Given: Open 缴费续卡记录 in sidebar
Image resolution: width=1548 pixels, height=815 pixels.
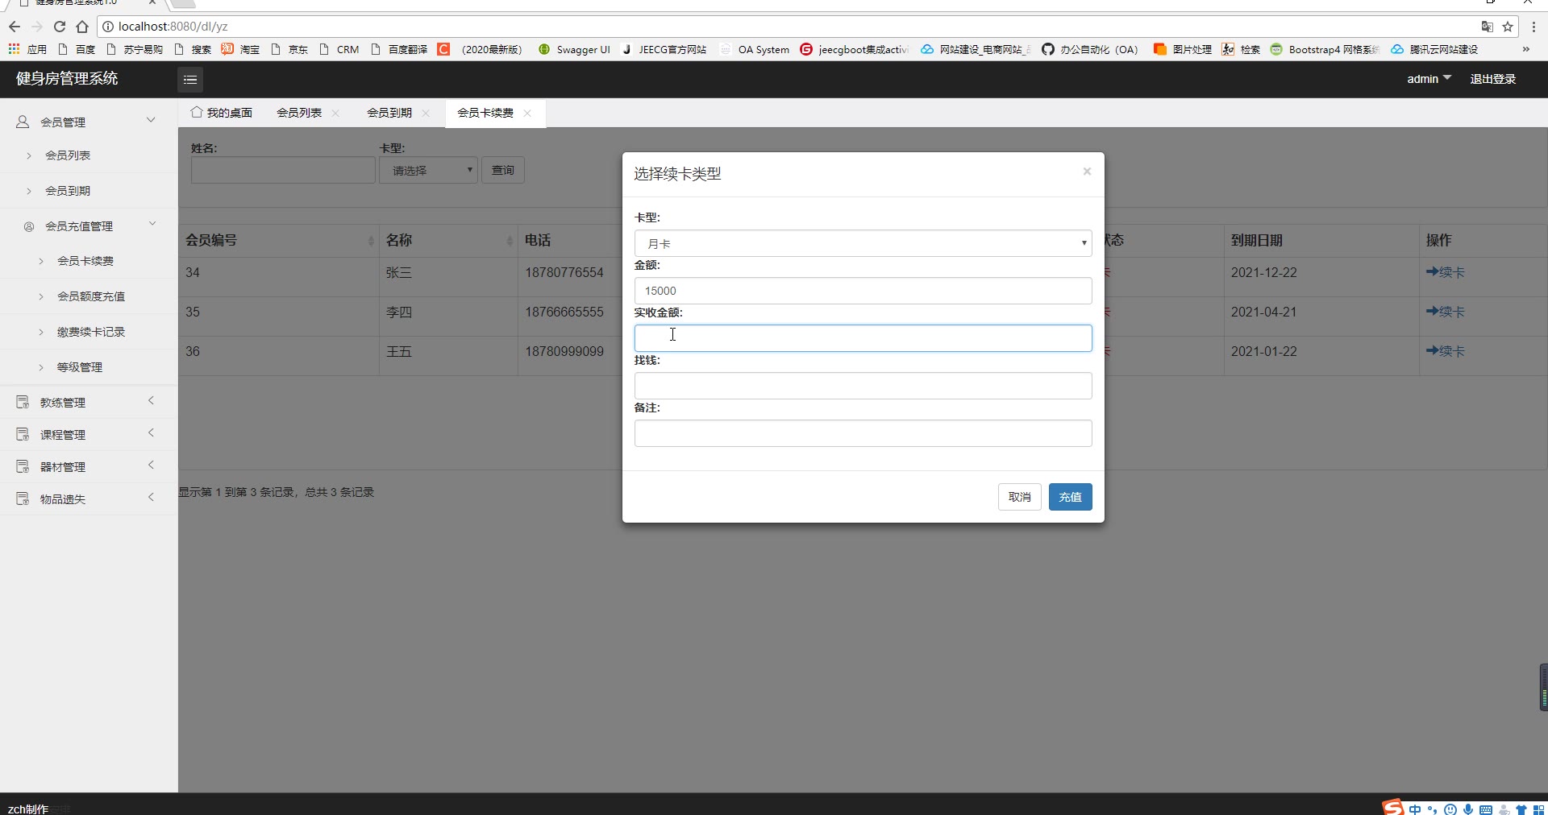Looking at the screenshot, I should click(x=91, y=332).
